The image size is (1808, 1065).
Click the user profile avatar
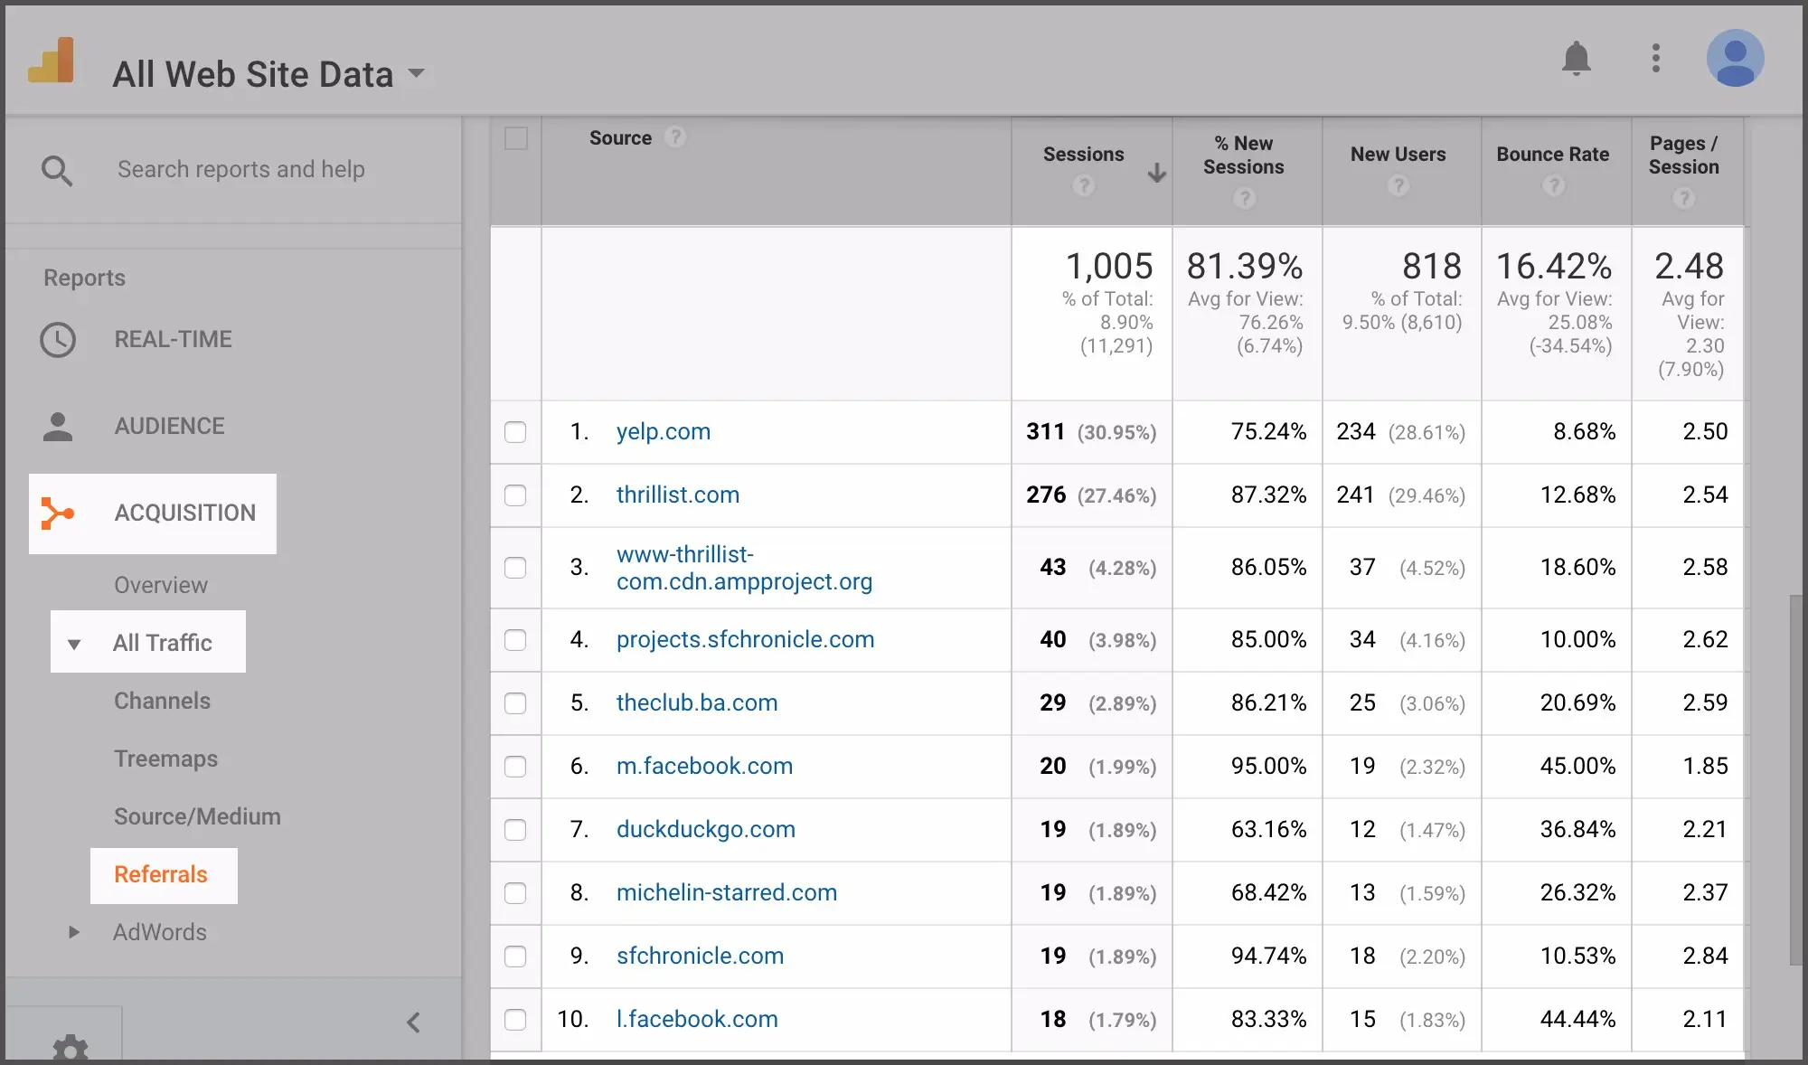[1735, 58]
